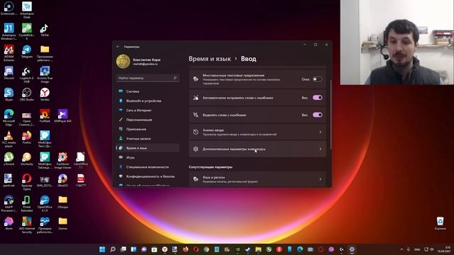Go back with Settings back arrow
Image resolution: width=454 pixels, height=255 pixels.
pos(118,47)
